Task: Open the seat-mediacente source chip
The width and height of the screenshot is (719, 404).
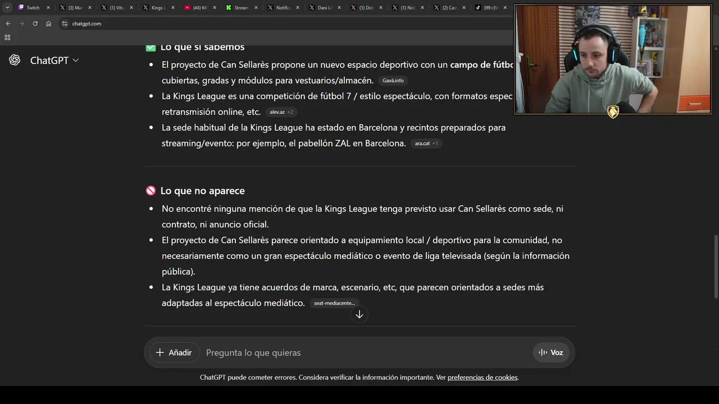Action: [x=334, y=303]
